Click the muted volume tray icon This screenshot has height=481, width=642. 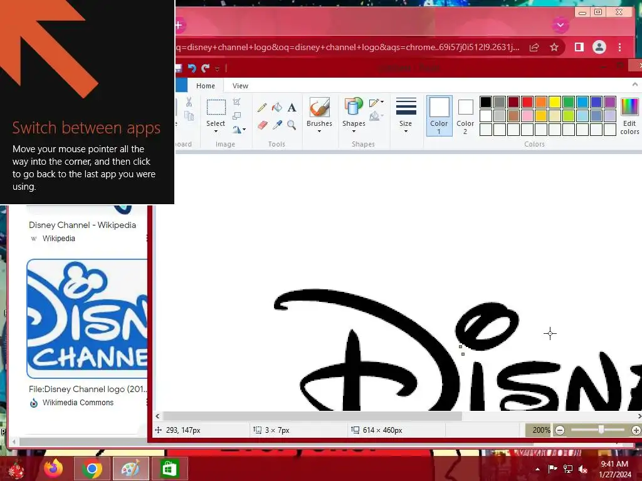[583, 468]
